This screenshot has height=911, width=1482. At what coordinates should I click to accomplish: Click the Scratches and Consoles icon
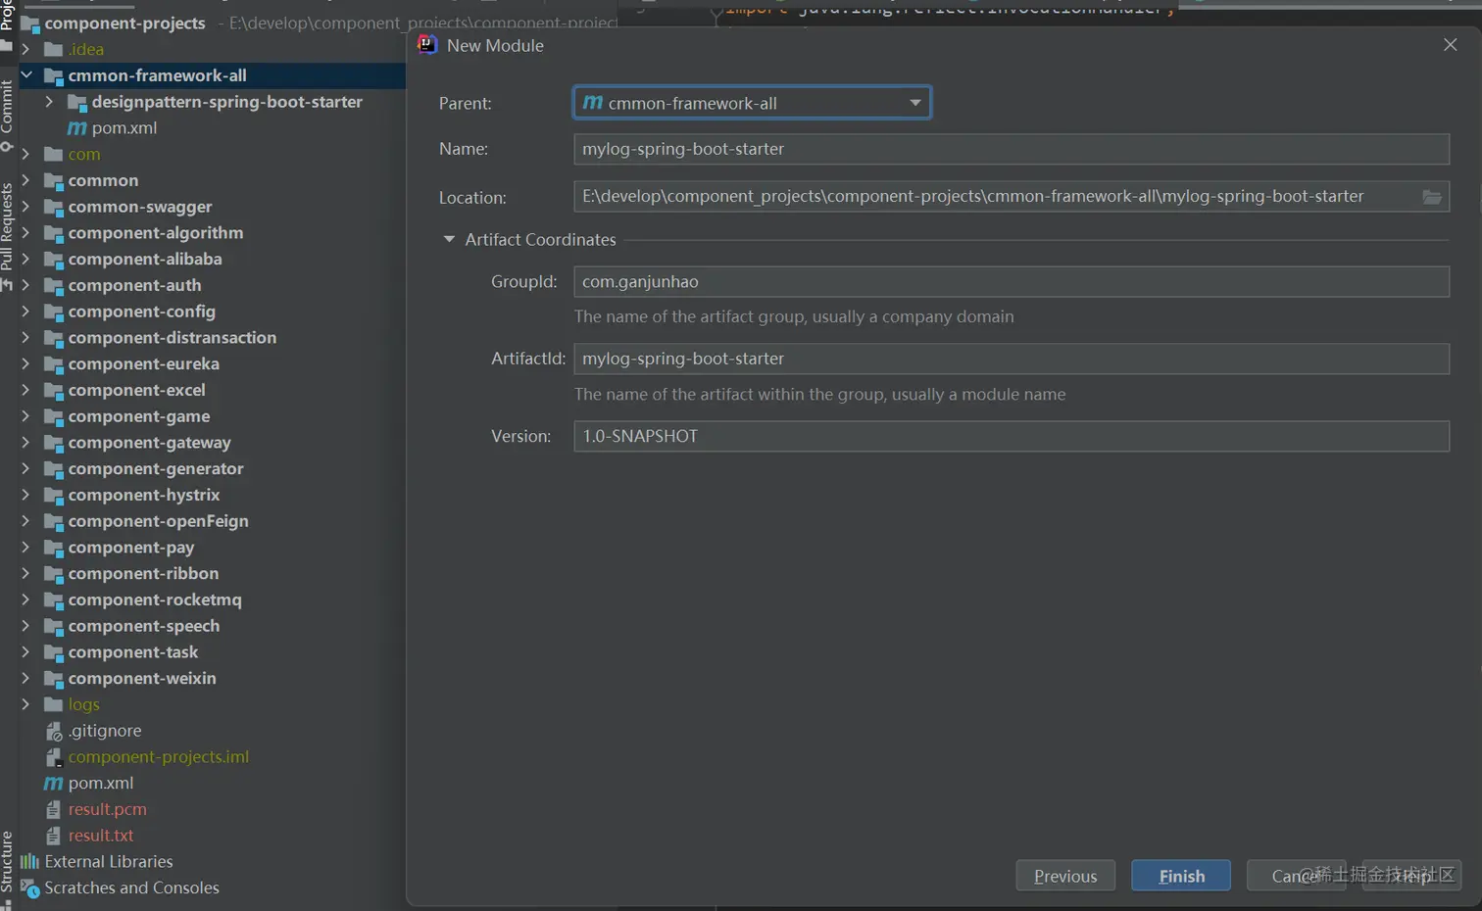click(x=30, y=888)
